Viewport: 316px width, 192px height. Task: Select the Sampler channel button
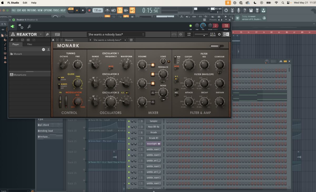[154, 121]
